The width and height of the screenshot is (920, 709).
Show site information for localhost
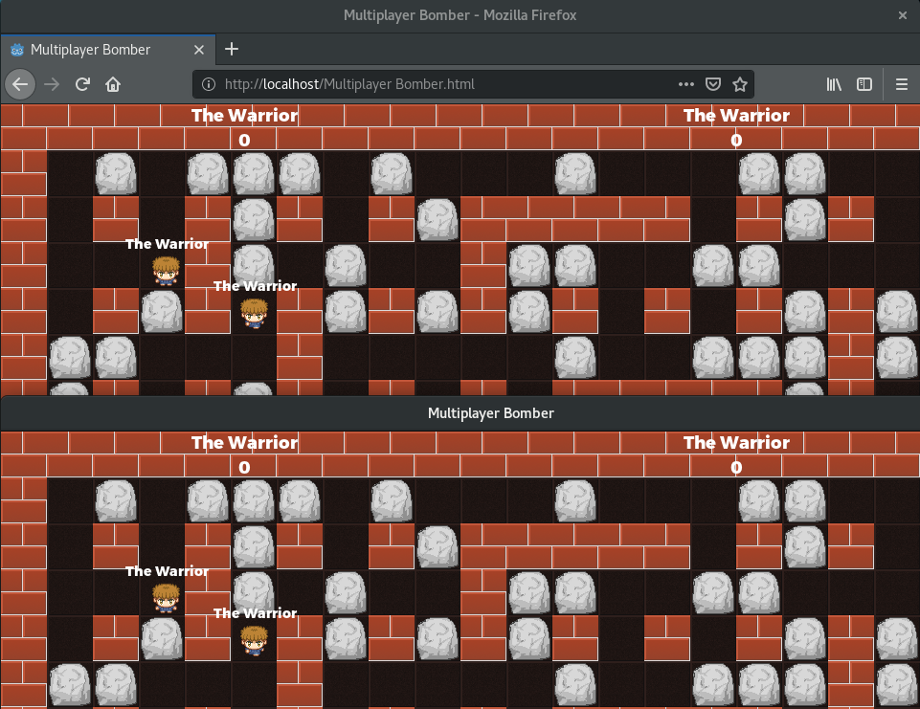(x=209, y=84)
